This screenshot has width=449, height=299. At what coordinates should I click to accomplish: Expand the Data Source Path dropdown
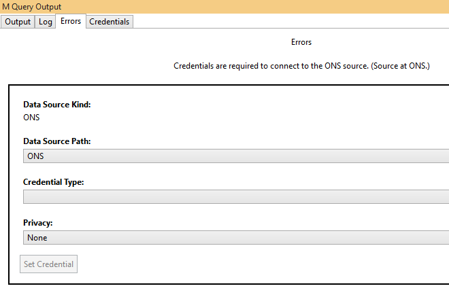pyautogui.click(x=235, y=156)
